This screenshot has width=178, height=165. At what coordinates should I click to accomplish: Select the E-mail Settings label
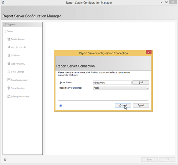pyautogui.click(x=17, y=72)
